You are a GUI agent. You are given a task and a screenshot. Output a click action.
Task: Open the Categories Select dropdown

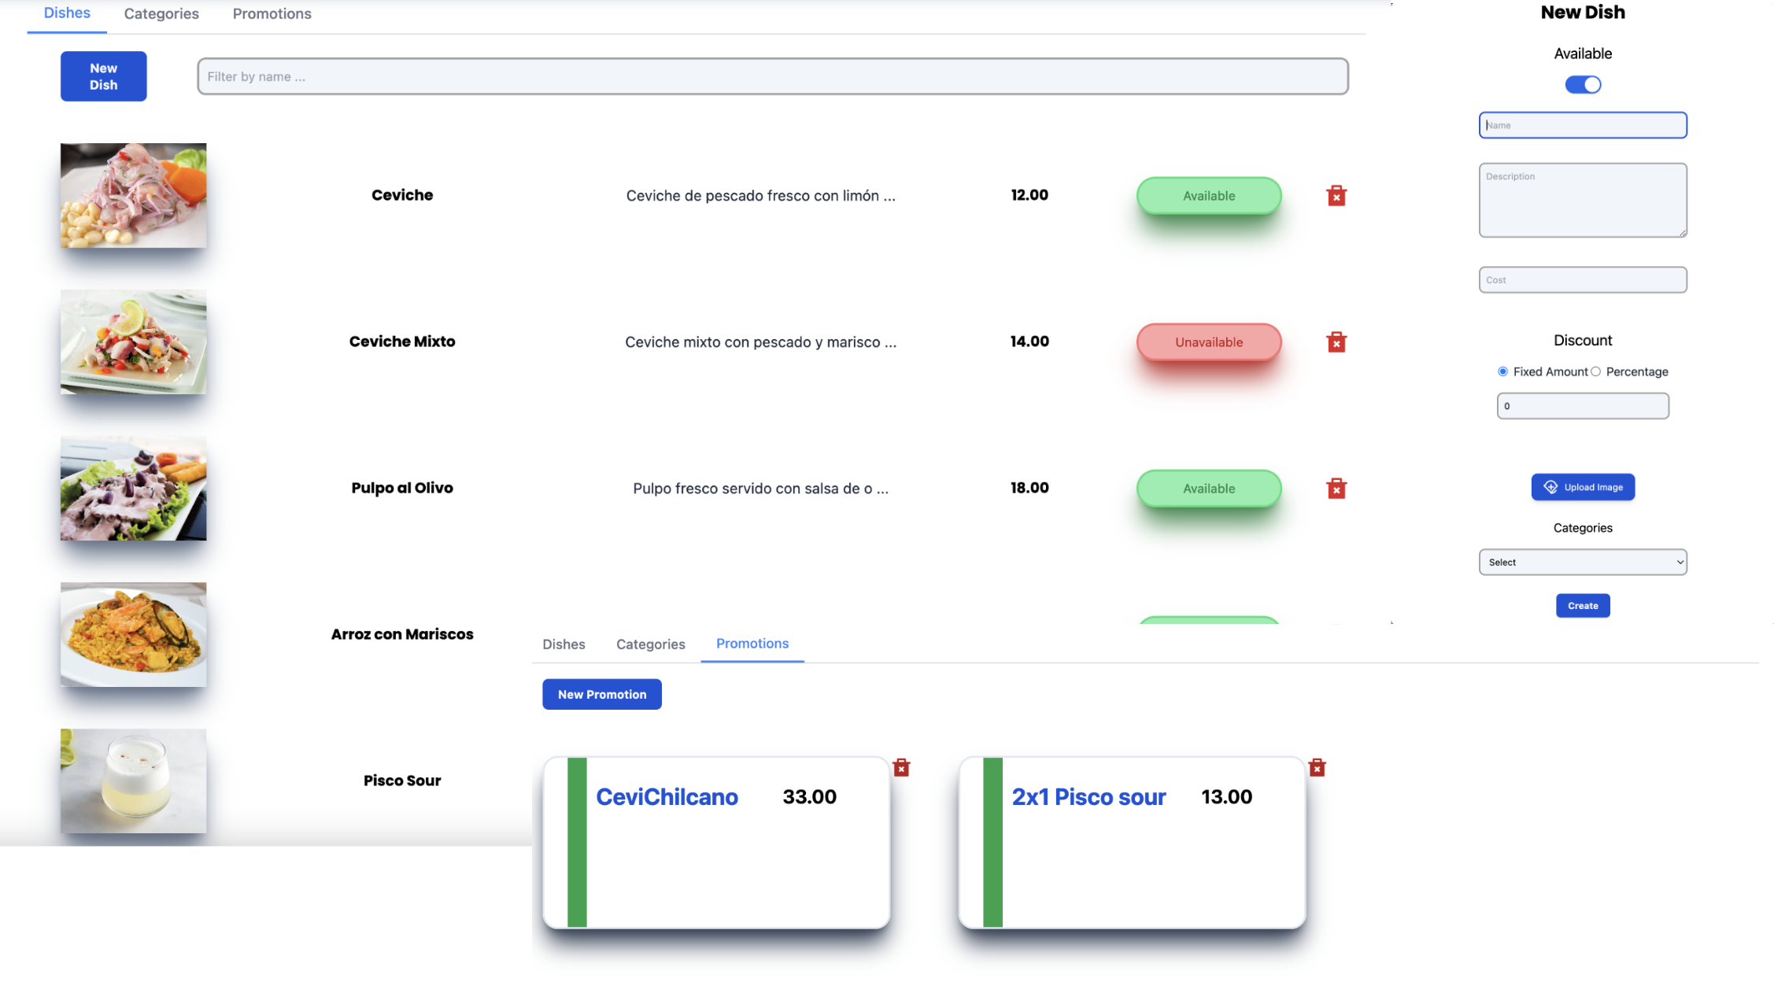coord(1583,562)
